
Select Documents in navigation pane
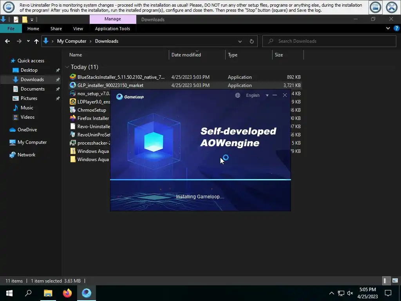pos(33,89)
